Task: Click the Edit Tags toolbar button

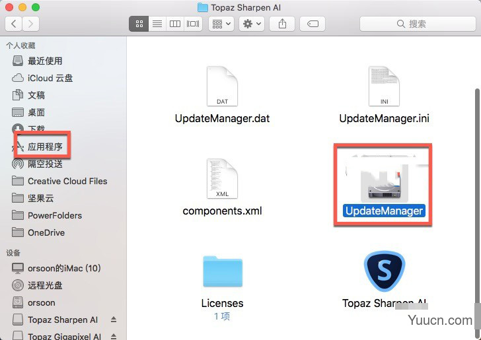Action: point(313,24)
